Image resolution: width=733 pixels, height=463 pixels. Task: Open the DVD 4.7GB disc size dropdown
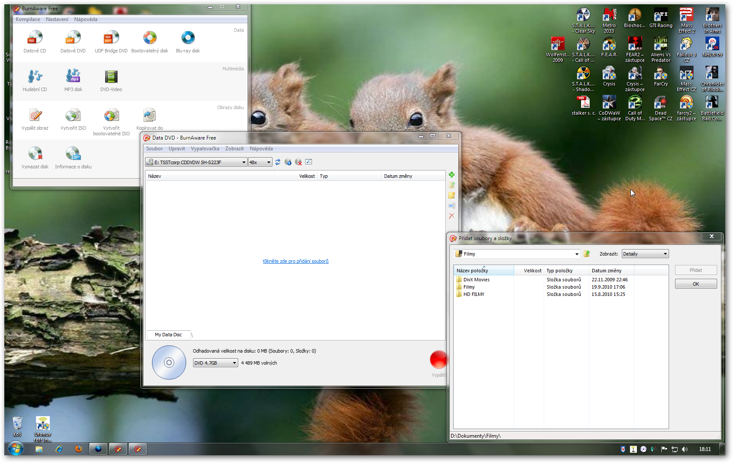tap(234, 363)
